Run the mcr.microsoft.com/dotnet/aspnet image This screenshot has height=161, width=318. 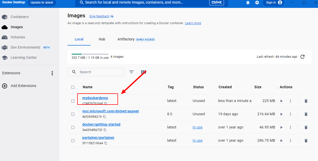click(x=282, y=114)
